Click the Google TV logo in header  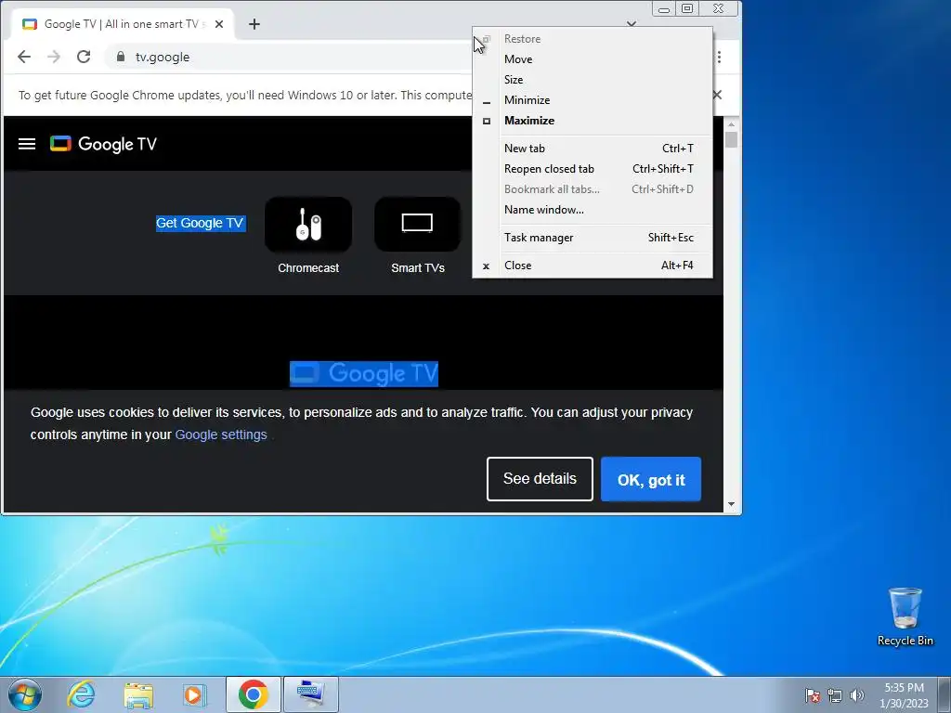(x=103, y=144)
